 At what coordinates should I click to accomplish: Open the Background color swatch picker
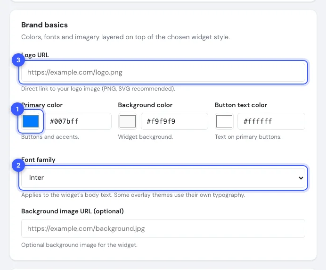tap(128, 121)
